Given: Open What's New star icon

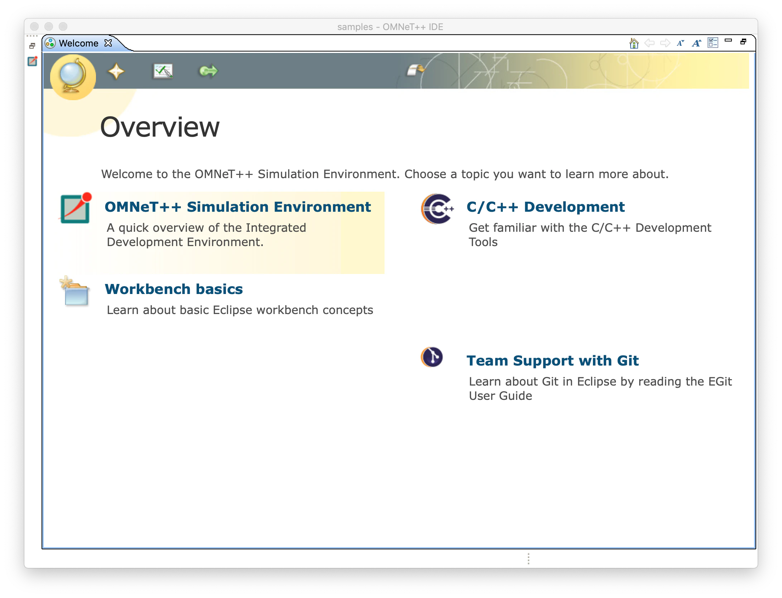Looking at the screenshot, I should [116, 71].
